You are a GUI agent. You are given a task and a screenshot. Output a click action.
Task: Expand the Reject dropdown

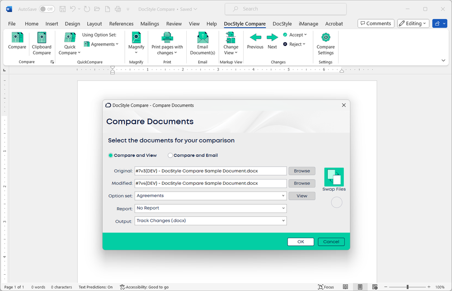(x=304, y=44)
